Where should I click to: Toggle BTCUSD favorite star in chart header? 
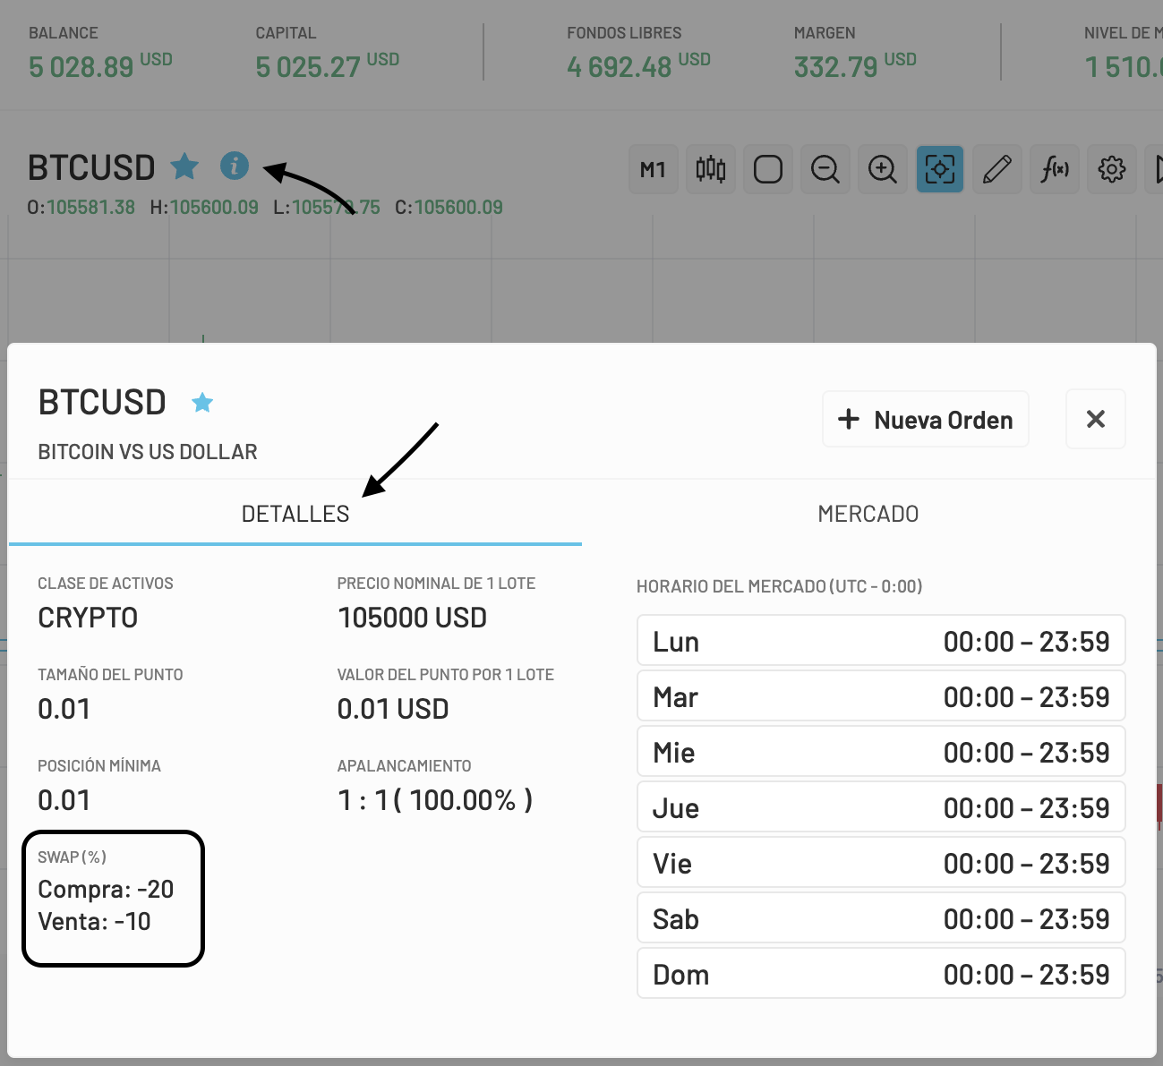184,166
